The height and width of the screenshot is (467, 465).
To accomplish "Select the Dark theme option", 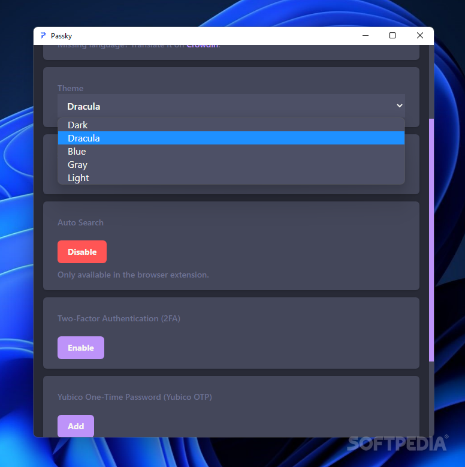I will coord(231,125).
